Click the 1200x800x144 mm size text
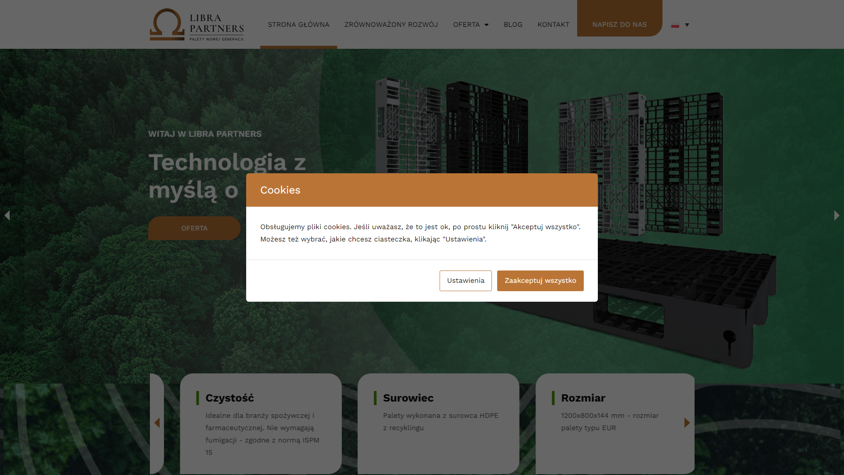The height and width of the screenshot is (475, 844). (610, 422)
